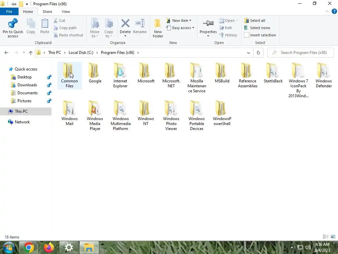Click Select all in ribbon
The height and width of the screenshot is (254, 338).
(x=254, y=21)
